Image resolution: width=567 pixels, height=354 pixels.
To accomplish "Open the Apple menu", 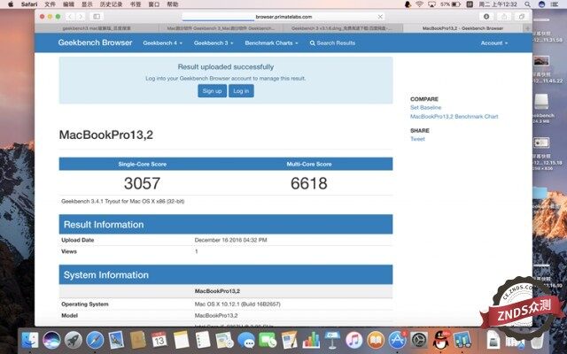I will [x=11, y=4].
